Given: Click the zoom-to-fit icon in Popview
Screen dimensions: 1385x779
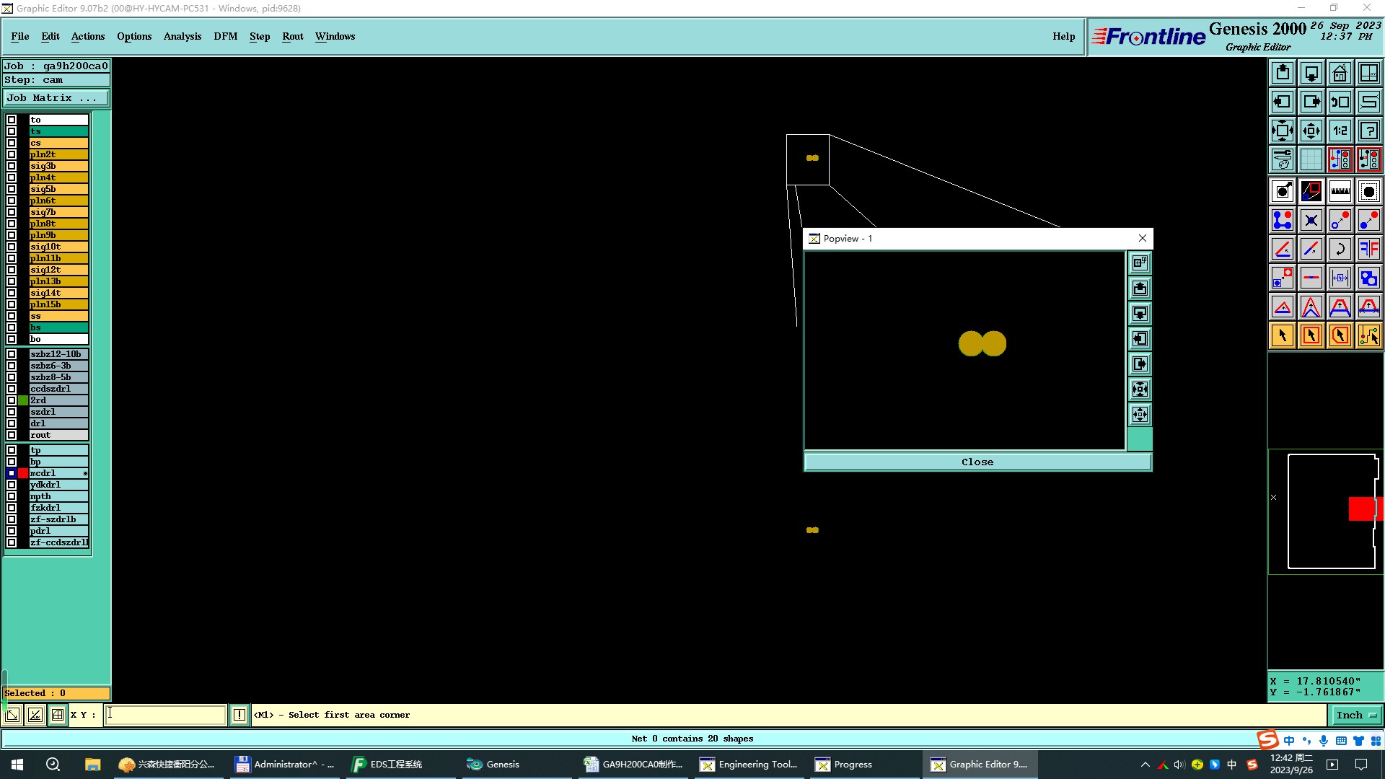Looking at the screenshot, I should (1140, 389).
